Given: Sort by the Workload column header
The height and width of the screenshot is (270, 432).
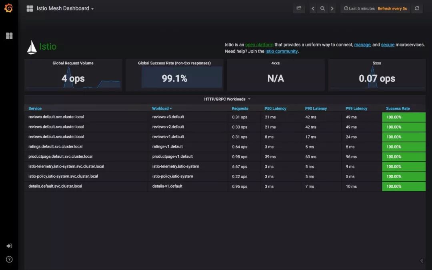Looking at the screenshot, I should 162,108.
